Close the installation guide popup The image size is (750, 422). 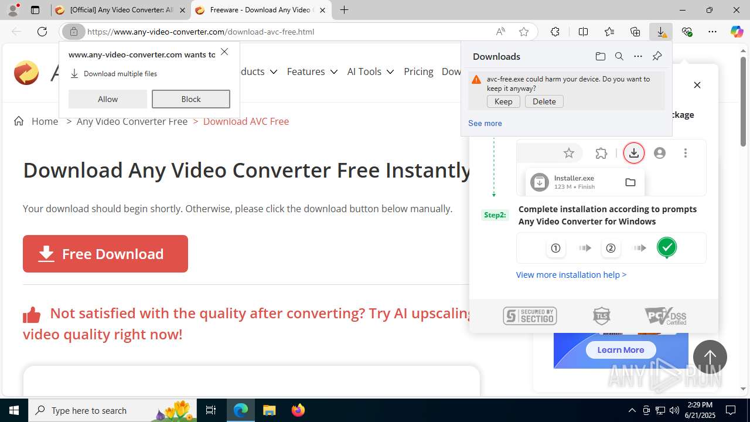(697, 85)
